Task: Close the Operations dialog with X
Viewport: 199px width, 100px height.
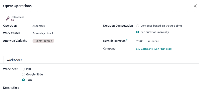Action: [x=195, y=6]
